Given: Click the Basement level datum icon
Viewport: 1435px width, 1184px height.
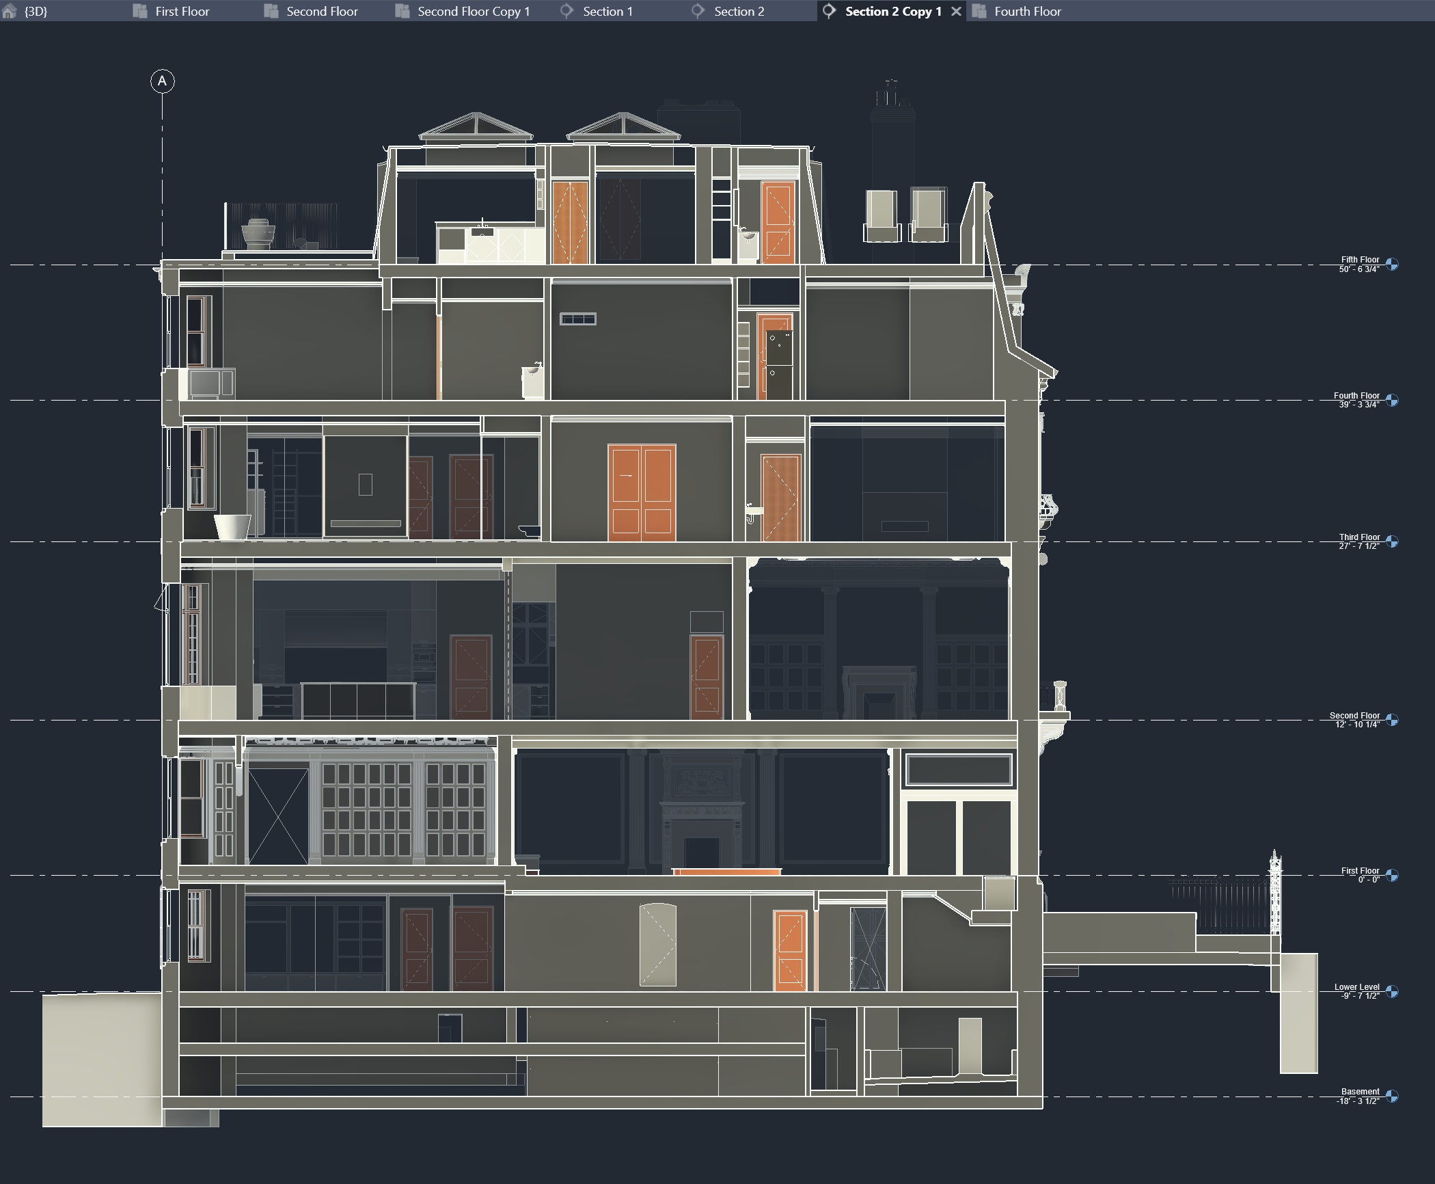Looking at the screenshot, I should pyautogui.click(x=1392, y=1097).
